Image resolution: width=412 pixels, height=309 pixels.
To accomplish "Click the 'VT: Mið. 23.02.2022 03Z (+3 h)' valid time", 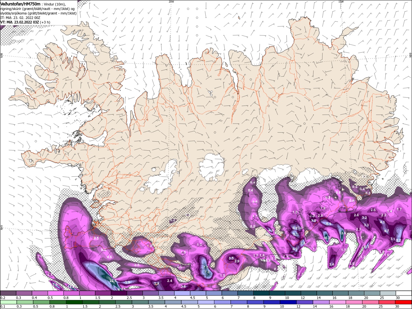I will [x=25, y=22].
